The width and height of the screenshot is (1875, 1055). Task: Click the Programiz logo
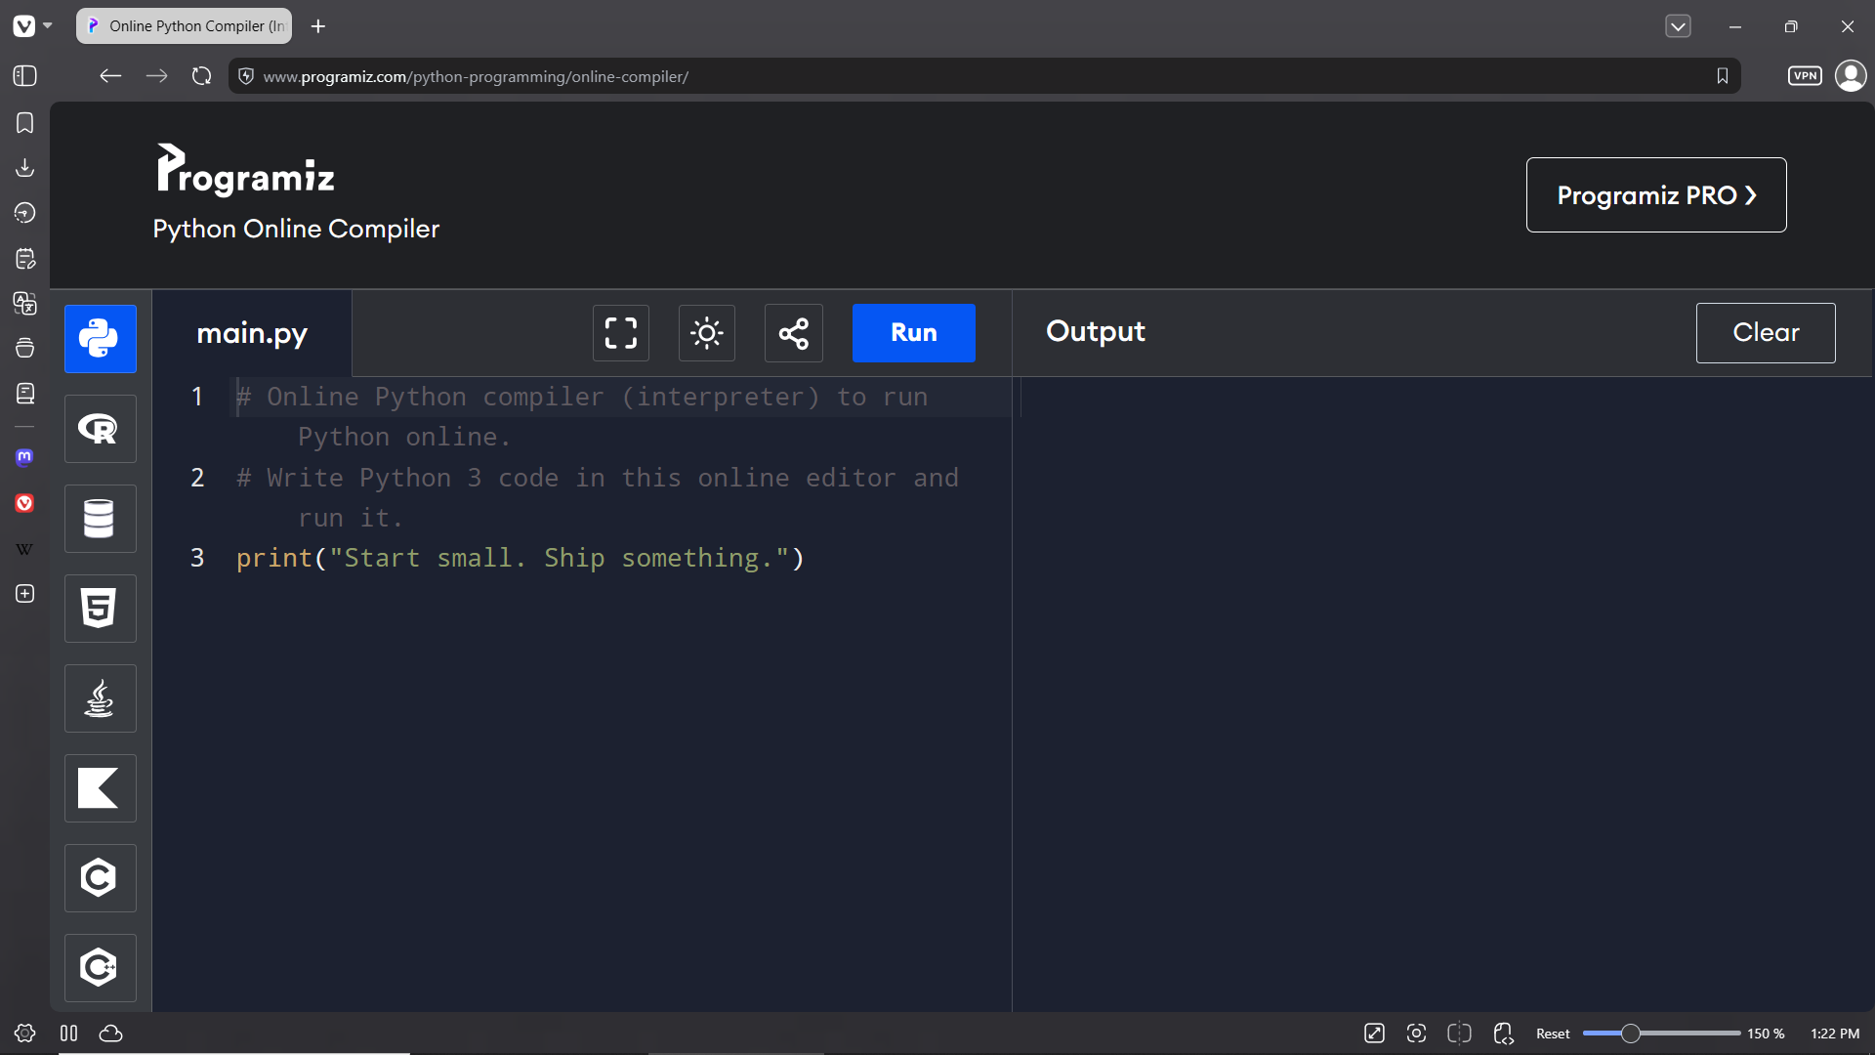coord(245,170)
